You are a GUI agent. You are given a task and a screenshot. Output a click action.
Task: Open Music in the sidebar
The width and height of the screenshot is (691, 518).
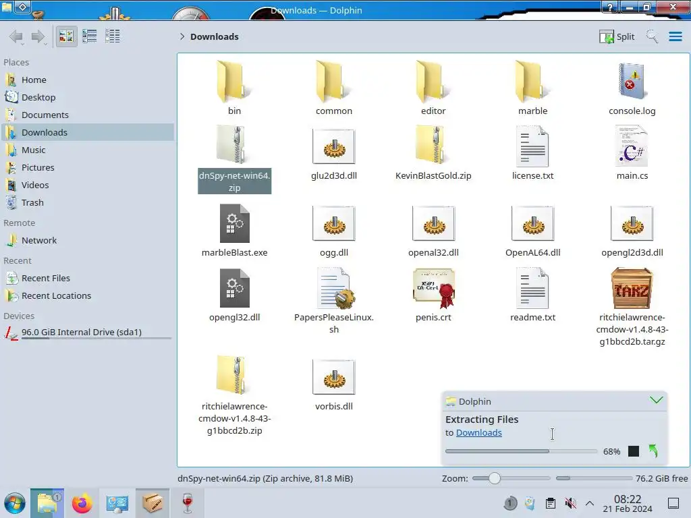[88, 150]
